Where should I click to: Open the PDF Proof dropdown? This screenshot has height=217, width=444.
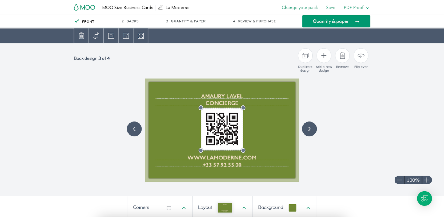click(x=356, y=8)
